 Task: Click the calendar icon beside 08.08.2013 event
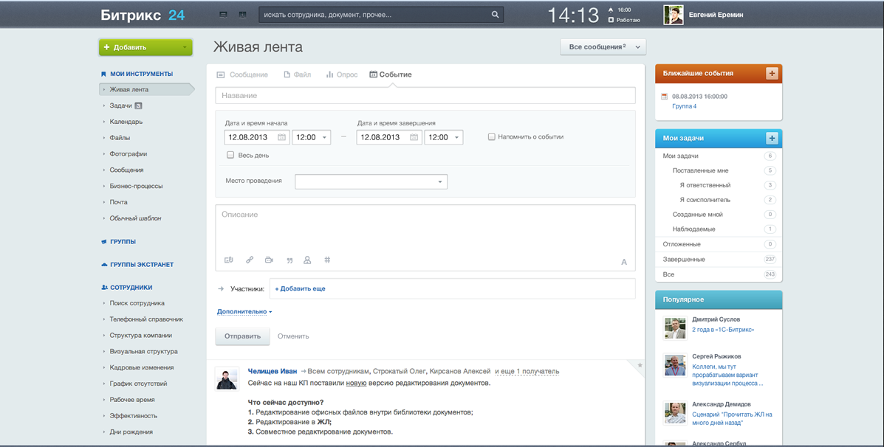pos(664,97)
